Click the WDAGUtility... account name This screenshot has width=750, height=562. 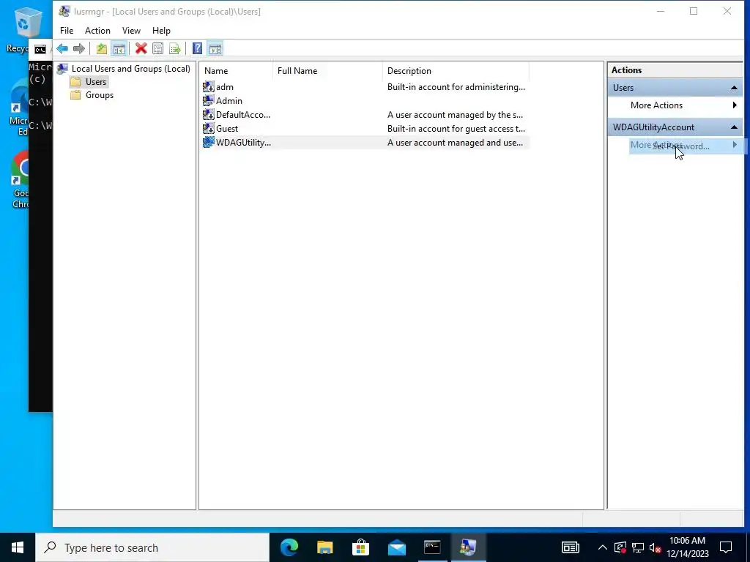coord(243,143)
